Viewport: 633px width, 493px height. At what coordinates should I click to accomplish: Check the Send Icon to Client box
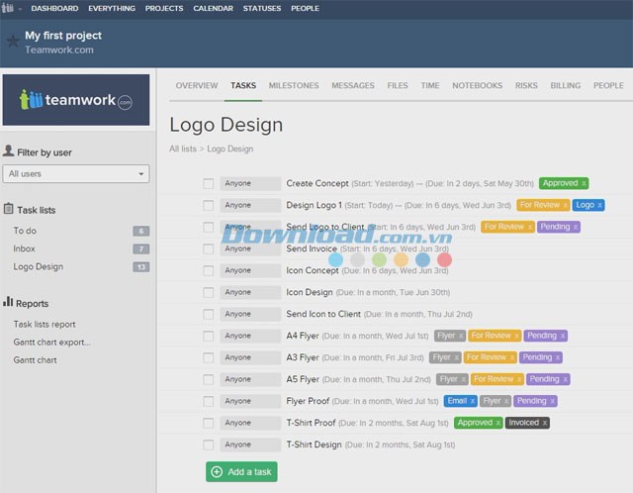[209, 315]
